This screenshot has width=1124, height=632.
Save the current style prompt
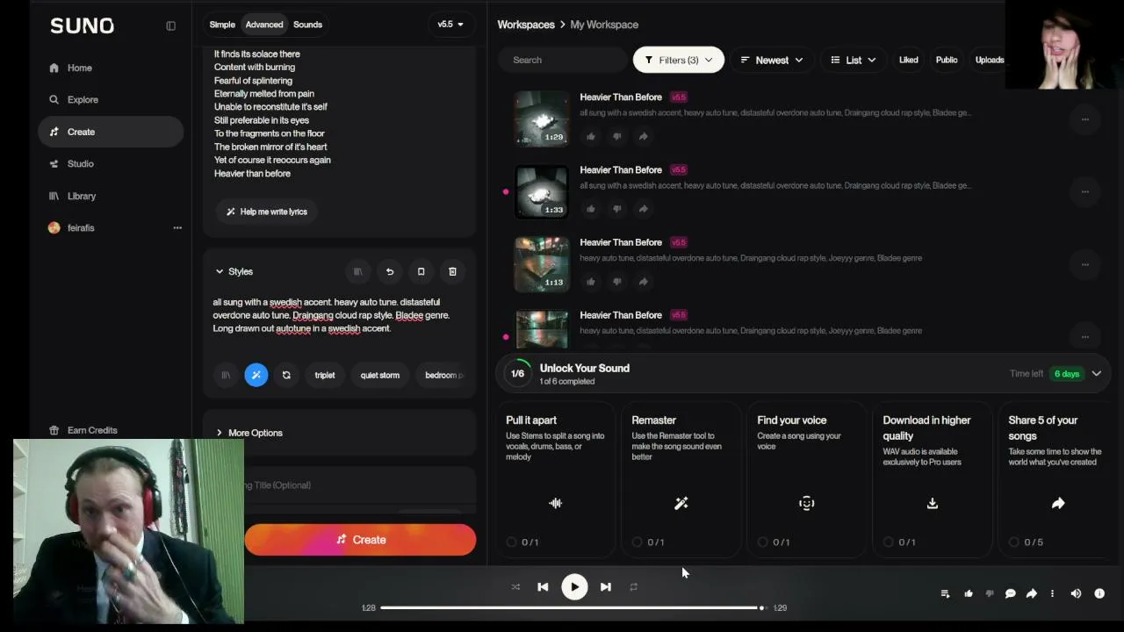point(421,272)
